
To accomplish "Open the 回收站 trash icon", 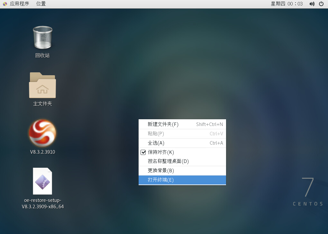I will click(42, 38).
